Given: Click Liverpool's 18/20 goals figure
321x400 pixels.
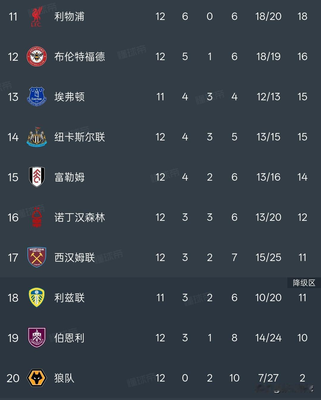Looking at the screenshot, I should click(268, 16).
